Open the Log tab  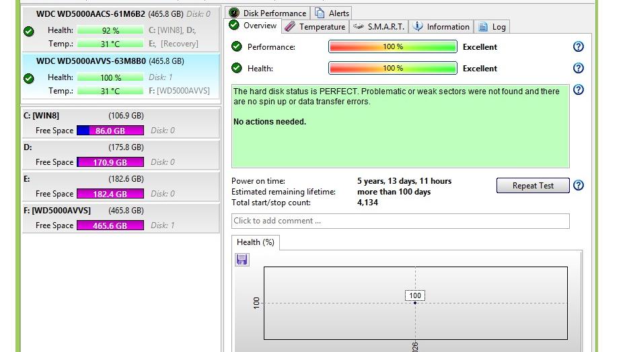coord(492,27)
